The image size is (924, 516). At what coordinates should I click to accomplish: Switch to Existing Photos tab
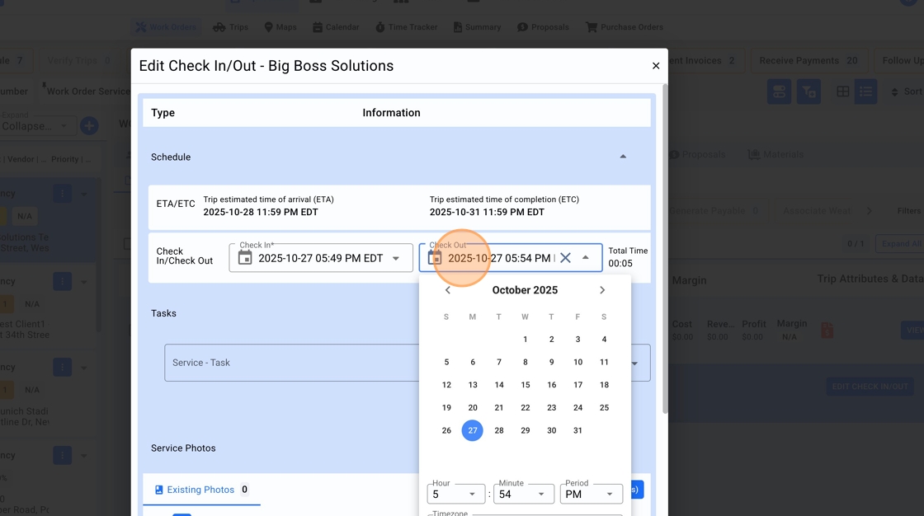pyautogui.click(x=201, y=490)
